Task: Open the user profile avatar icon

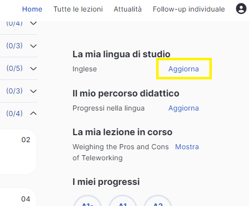Action: (241, 9)
